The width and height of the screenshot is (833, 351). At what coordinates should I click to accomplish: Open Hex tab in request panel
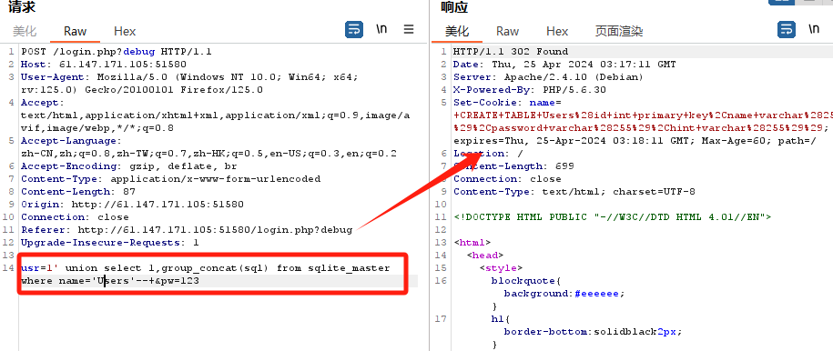click(125, 31)
